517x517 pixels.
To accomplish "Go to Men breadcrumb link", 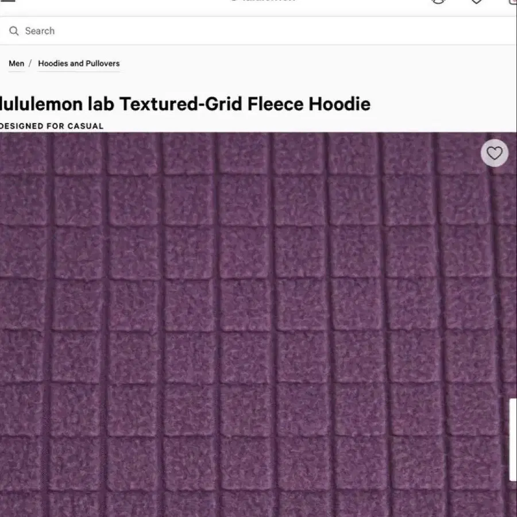I will pyautogui.click(x=16, y=64).
